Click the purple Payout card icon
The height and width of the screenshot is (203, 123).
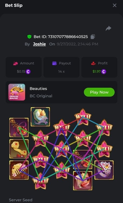pyautogui.click(x=54, y=63)
